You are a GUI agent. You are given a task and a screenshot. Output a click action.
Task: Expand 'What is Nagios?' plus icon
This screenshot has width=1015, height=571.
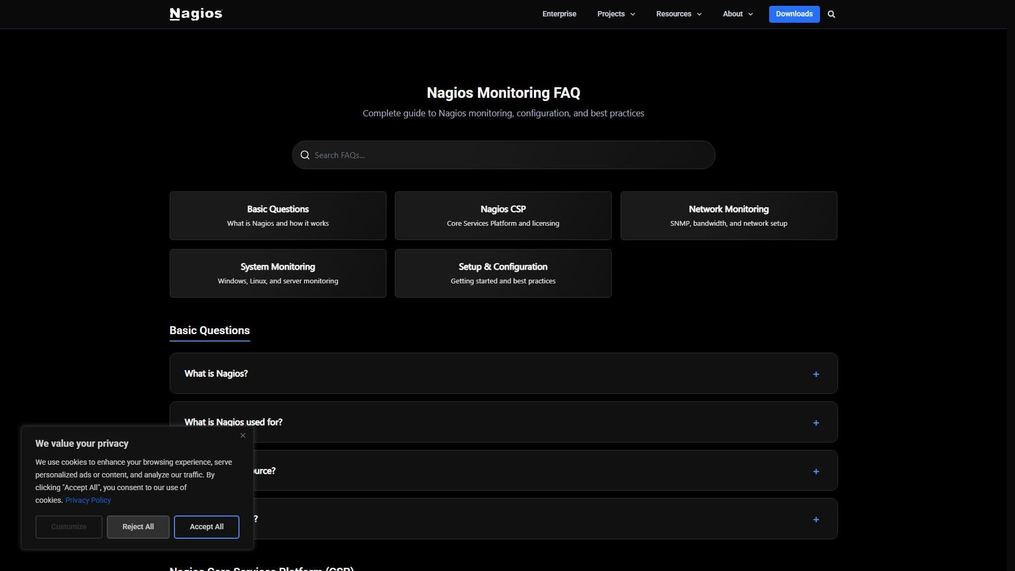[816, 374]
